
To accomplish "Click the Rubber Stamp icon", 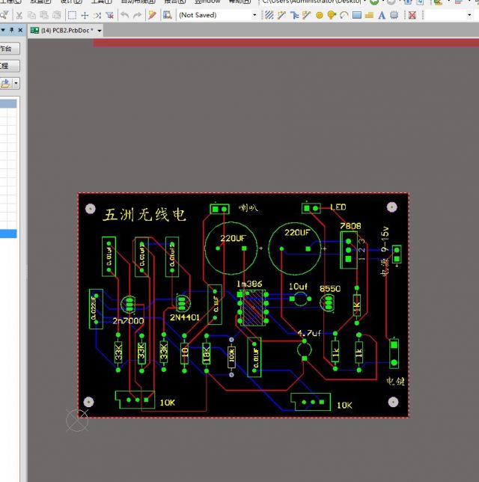I will point(57,15).
